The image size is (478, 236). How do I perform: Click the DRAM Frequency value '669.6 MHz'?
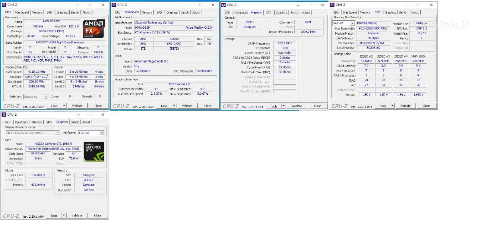(284, 43)
